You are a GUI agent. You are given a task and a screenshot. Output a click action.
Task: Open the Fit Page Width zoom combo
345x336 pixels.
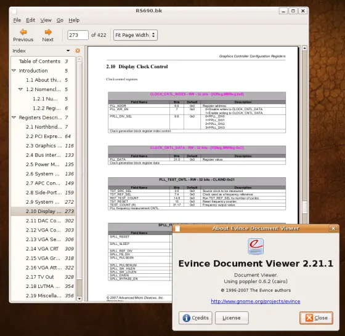click(x=136, y=35)
